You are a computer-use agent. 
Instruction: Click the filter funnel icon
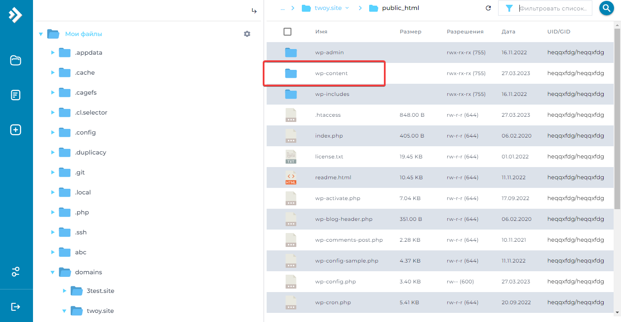(x=509, y=8)
